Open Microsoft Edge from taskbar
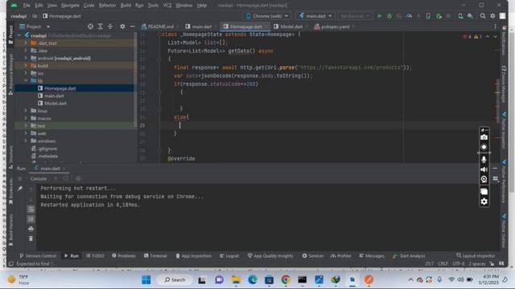 253,280
